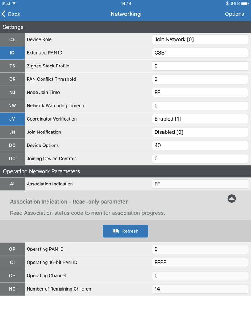The width and height of the screenshot is (251, 335).
Task: Open the Device Role selection dropdown
Action: coord(200,39)
